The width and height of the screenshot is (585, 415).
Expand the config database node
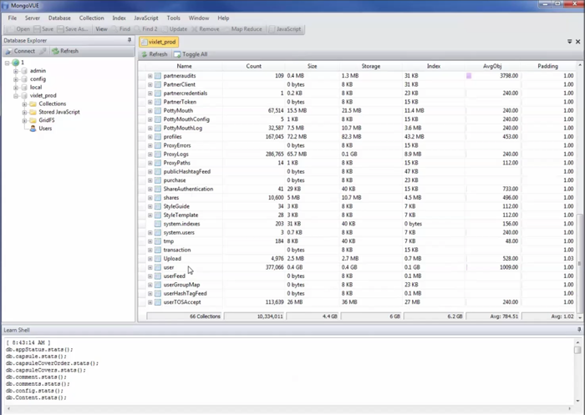point(16,79)
